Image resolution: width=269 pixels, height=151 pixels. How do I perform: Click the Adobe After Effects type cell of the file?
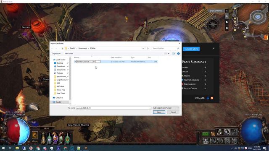[138, 62]
